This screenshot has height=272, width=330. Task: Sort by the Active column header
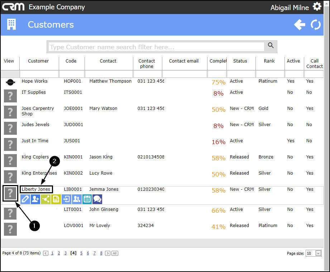293,61
